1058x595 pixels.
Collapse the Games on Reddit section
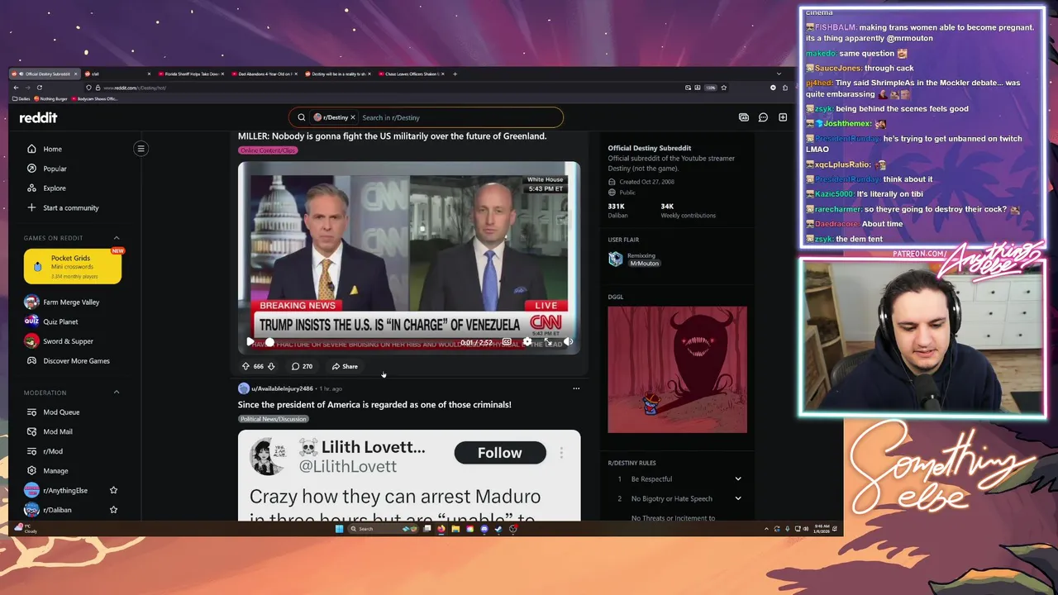click(x=117, y=238)
